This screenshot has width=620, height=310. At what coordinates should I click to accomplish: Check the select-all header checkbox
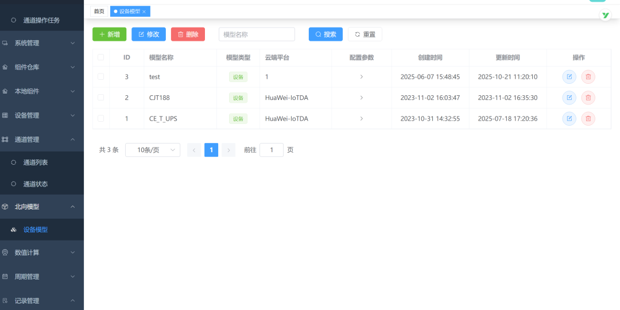coord(101,57)
